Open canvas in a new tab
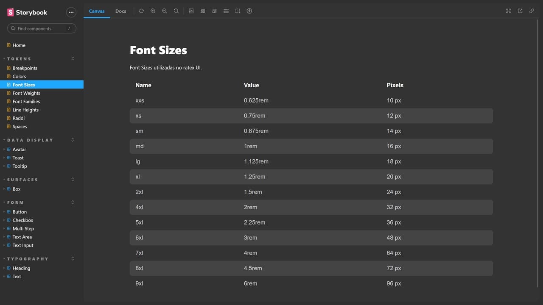 (x=520, y=11)
